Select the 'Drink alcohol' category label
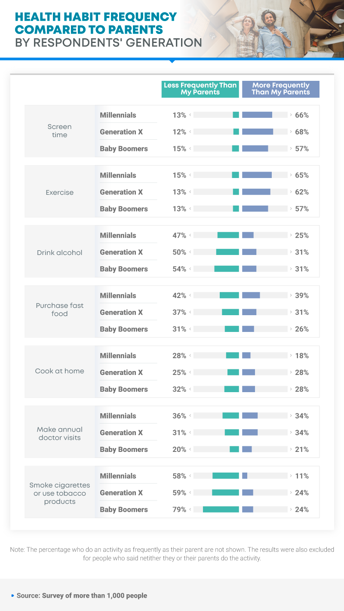This screenshot has width=344, height=611. pos(60,252)
